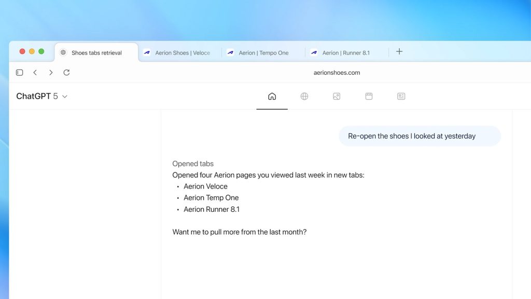531x299 pixels.
Task: Click the aerionshoes.com address bar
Action: tap(337, 73)
